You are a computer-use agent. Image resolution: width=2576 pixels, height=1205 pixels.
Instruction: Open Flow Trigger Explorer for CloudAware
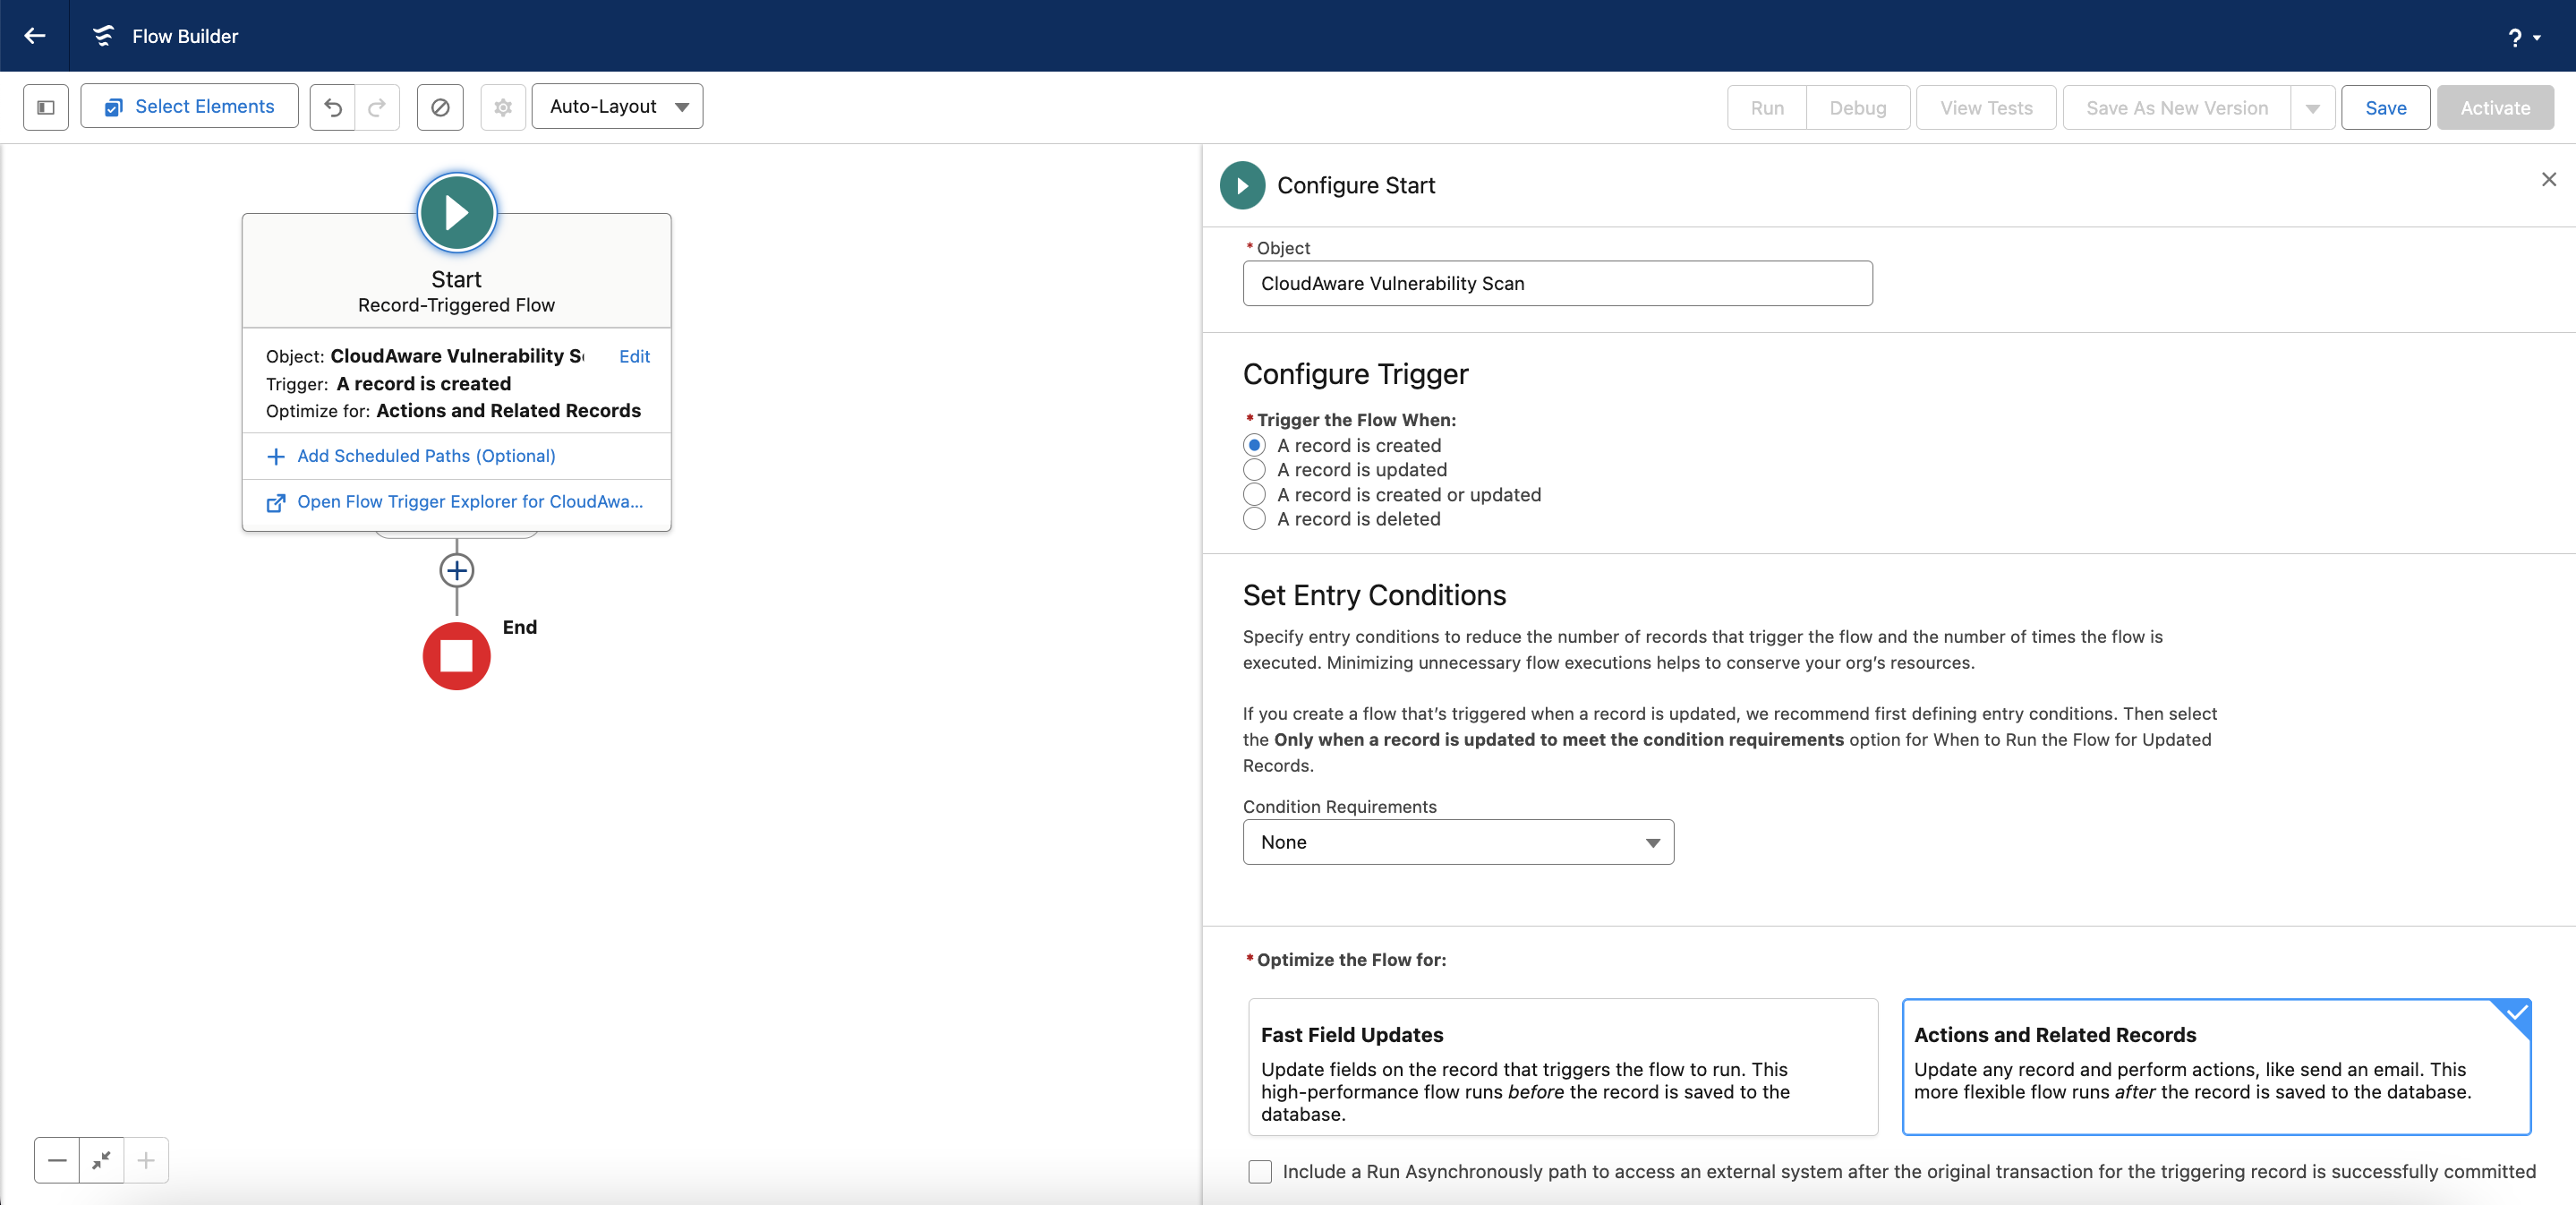pyautogui.click(x=468, y=502)
